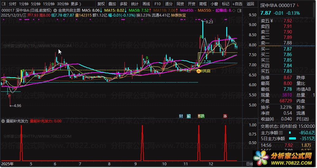Expand the 量能补充发力 indicator panel menu

[x=3, y=121]
